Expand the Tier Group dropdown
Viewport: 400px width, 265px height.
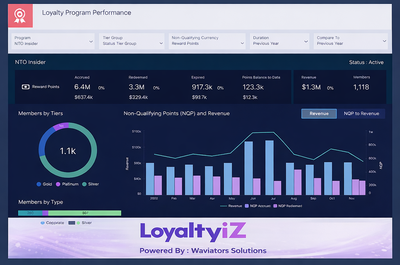click(x=132, y=41)
